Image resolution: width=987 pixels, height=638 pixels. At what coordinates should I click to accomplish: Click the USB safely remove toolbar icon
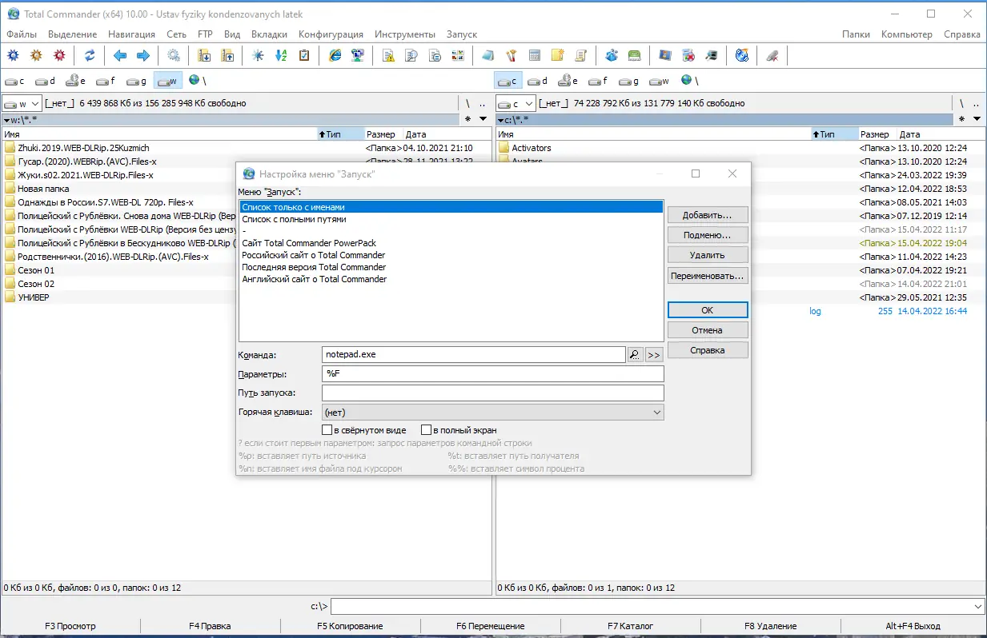pyautogui.click(x=772, y=55)
